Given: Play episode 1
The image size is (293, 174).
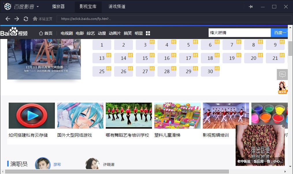Looking at the screenshot, I should click(102, 45).
